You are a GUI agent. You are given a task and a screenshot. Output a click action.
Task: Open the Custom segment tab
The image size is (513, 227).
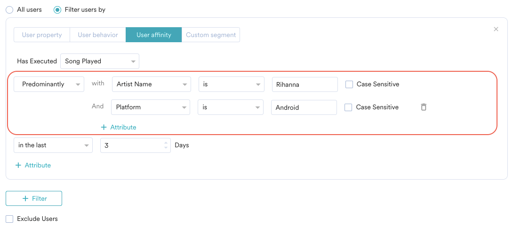point(211,35)
